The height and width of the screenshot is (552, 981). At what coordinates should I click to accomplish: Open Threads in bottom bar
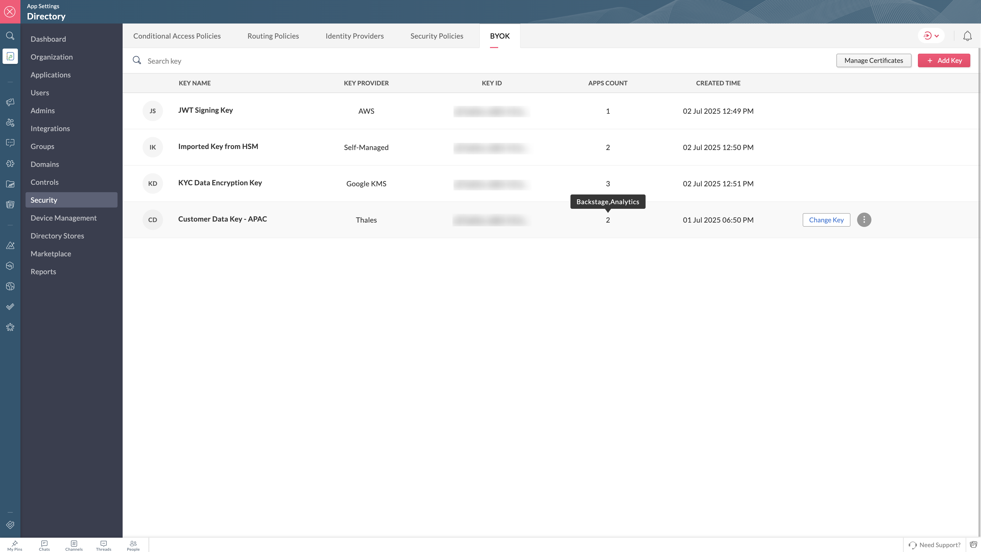click(x=103, y=545)
